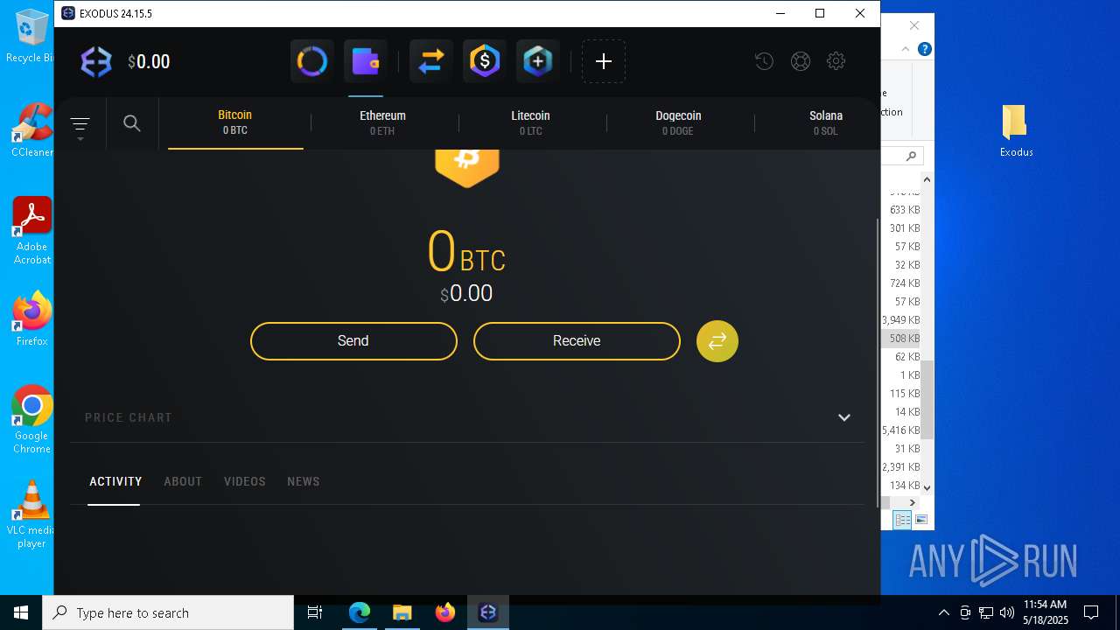
Task: Select the 3,949 KB file row in Explorer
Action: tap(901, 319)
